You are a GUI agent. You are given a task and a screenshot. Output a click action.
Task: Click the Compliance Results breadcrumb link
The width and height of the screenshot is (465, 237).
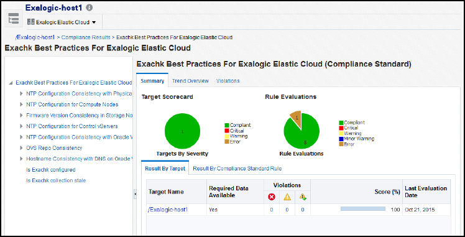(86, 37)
